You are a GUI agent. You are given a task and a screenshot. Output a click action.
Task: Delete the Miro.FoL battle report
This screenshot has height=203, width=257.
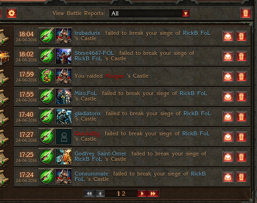pos(242,97)
